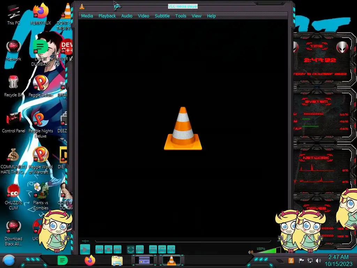Toggle the VLC playlist view
The width and height of the screenshot is (357, 268).
click(153, 250)
